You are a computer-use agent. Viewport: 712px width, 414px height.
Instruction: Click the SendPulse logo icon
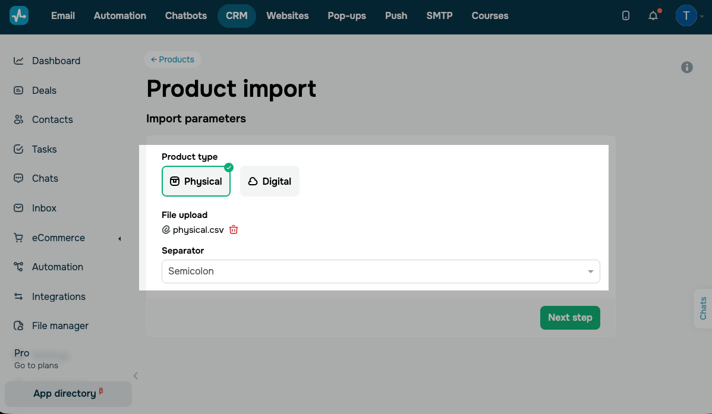click(19, 16)
